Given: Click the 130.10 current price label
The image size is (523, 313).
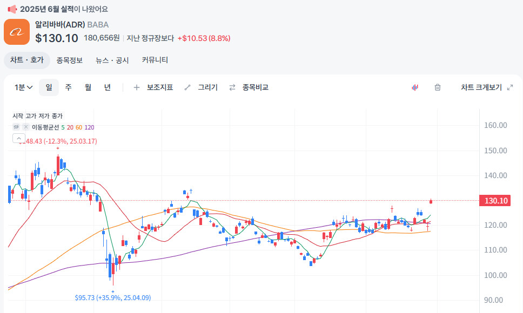Looking at the screenshot, I should click(x=495, y=201).
